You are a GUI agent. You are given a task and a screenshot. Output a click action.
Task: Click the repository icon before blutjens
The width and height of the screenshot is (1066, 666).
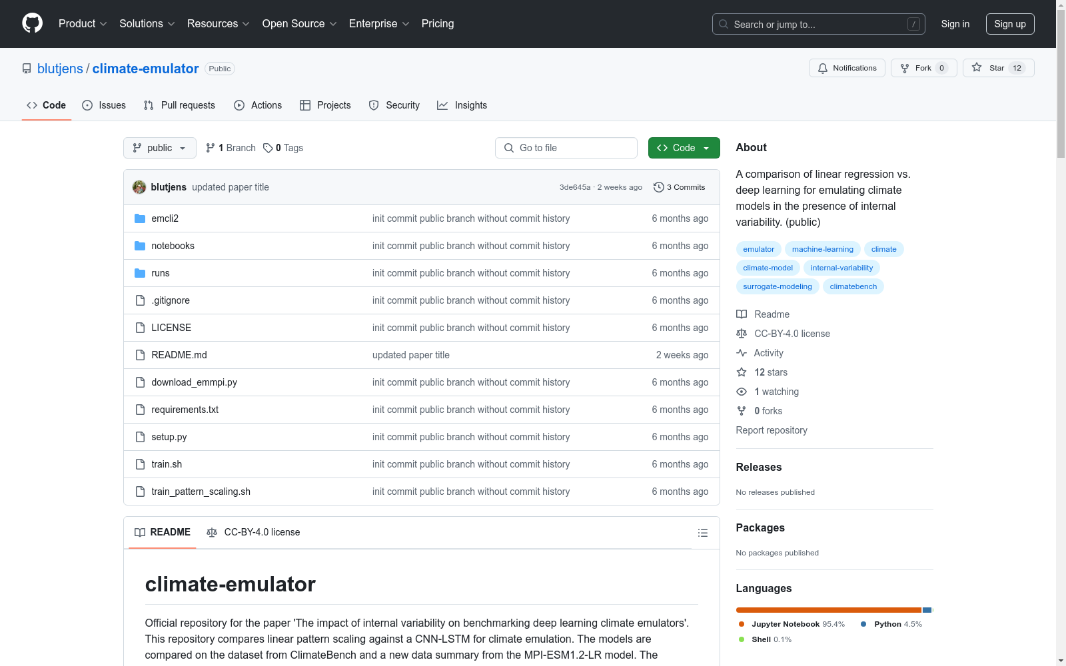[x=27, y=69]
